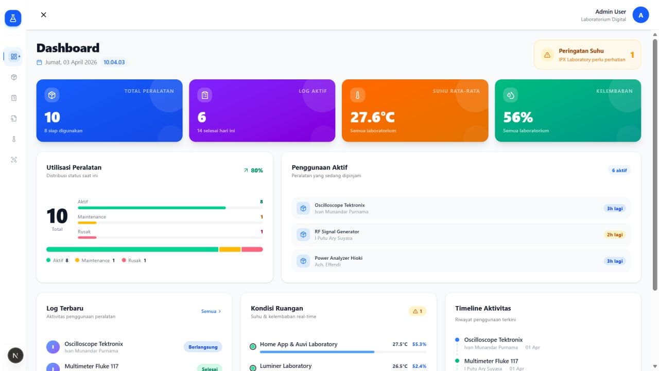The image size is (659, 371).
Task: Click the clipboard icon on Log Aktif card
Action: [205, 95]
